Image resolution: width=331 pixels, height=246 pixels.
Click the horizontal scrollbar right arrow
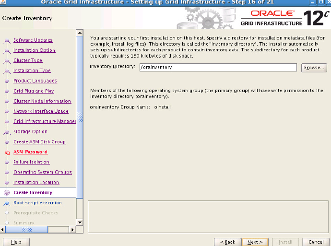pyautogui.click(x=72, y=230)
